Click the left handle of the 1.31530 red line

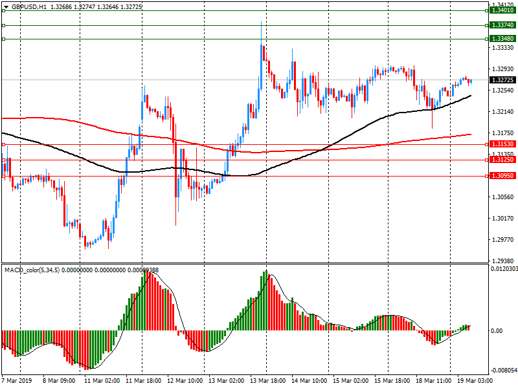tap(3, 144)
